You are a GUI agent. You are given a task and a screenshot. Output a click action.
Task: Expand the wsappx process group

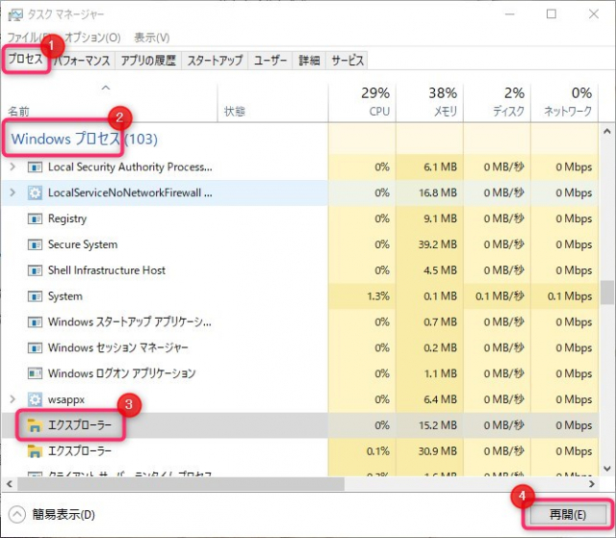(x=13, y=399)
